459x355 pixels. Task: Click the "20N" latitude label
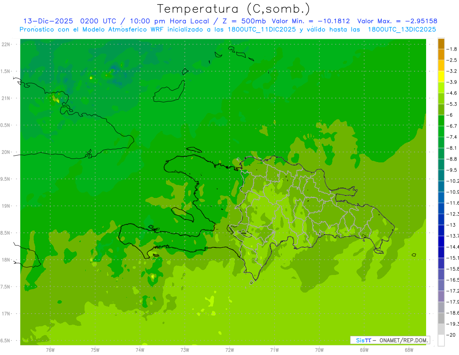[x=6, y=152]
